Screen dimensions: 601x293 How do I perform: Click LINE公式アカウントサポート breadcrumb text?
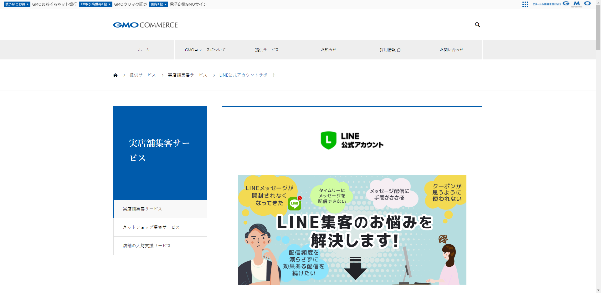pyautogui.click(x=248, y=75)
